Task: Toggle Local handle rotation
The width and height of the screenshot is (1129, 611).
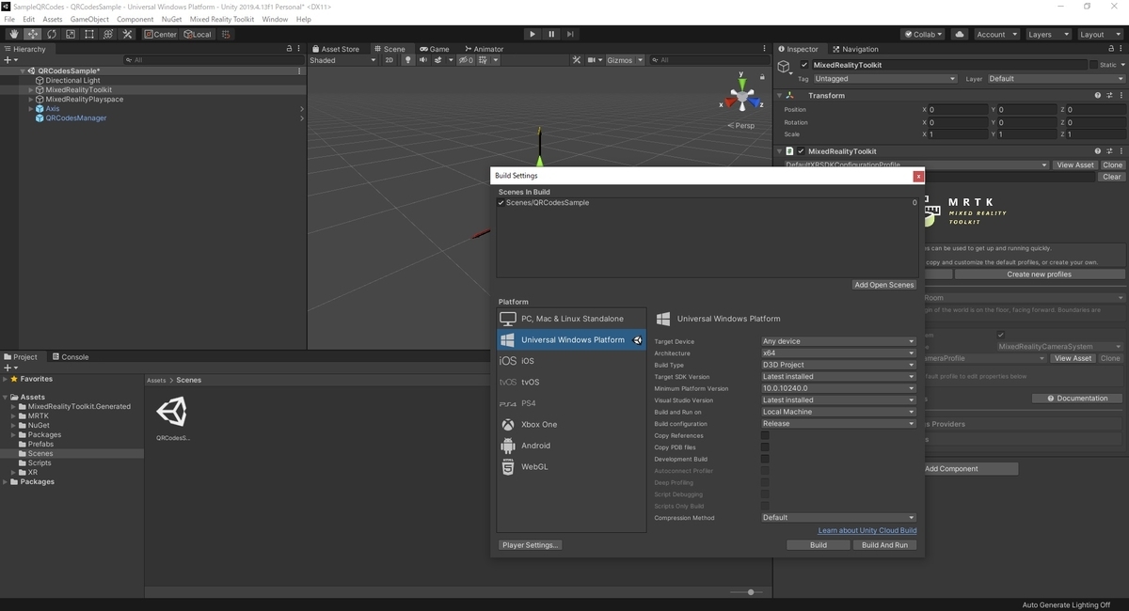Action: click(198, 34)
